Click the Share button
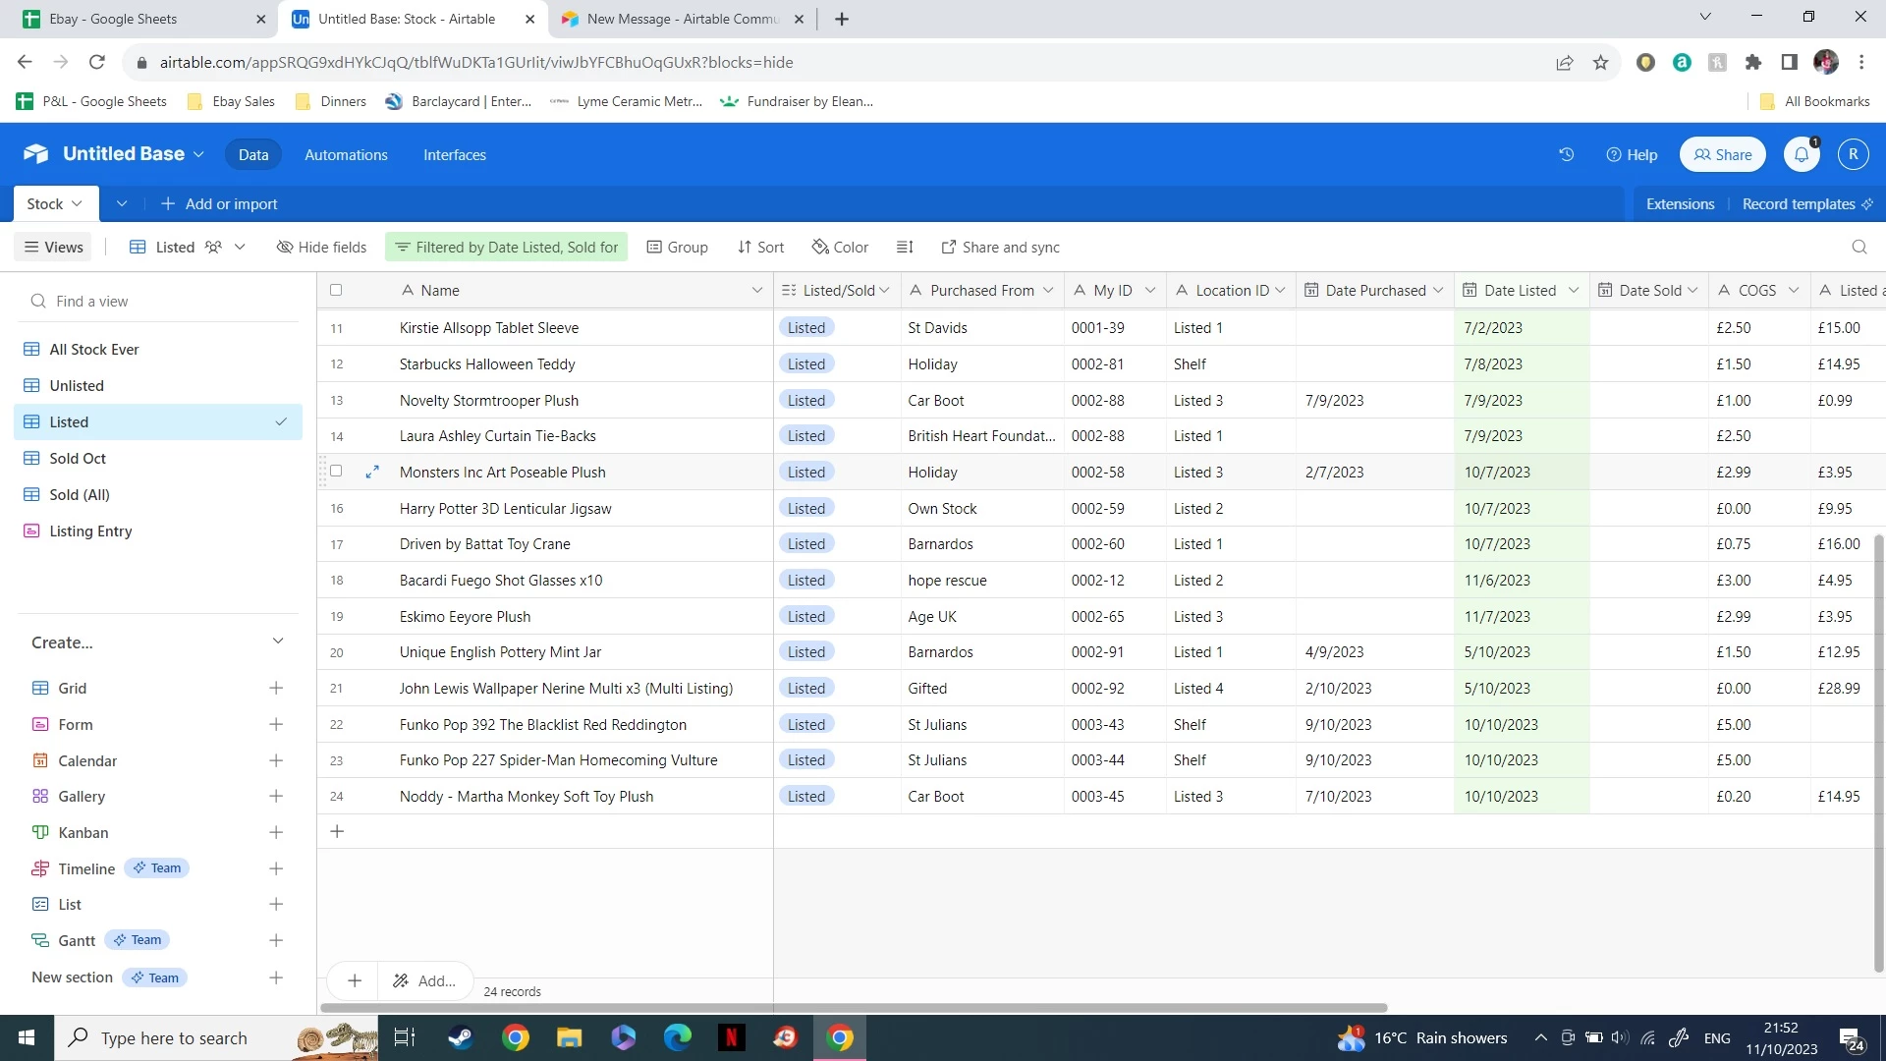The height and width of the screenshot is (1061, 1886). (x=1723, y=154)
